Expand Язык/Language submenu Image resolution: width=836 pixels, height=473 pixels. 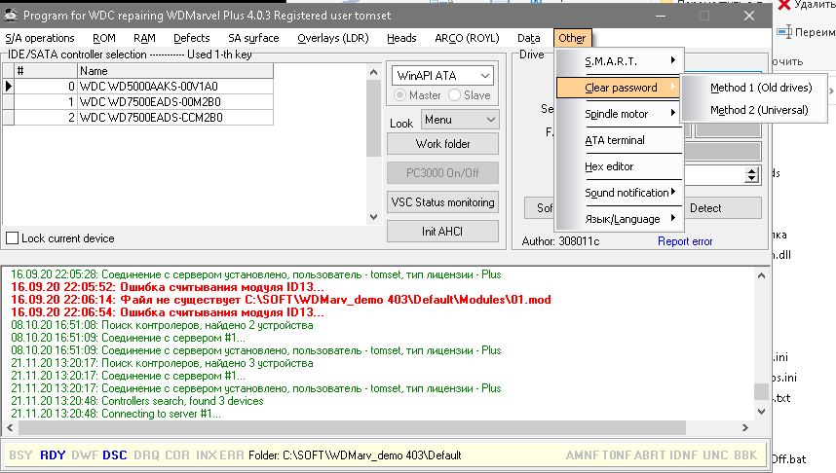coord(619,218)
